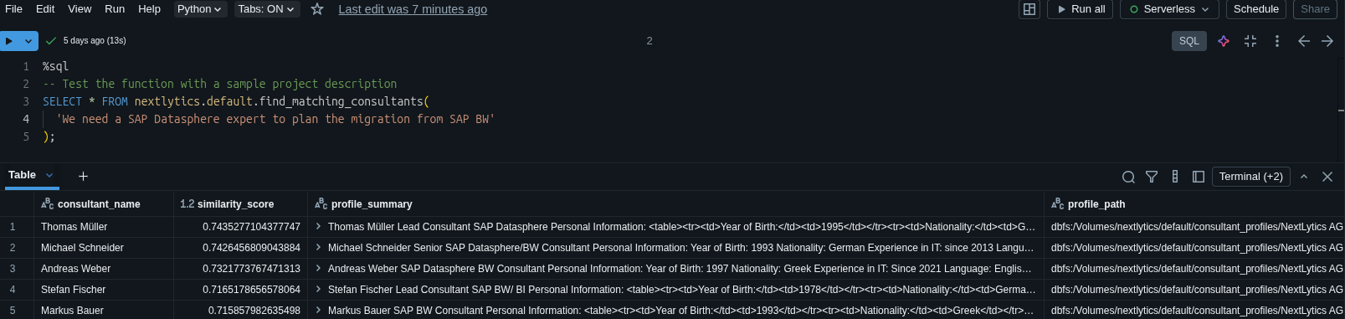Search the results table
The image size is (1345, 319).
click(x=1128, y=177)
